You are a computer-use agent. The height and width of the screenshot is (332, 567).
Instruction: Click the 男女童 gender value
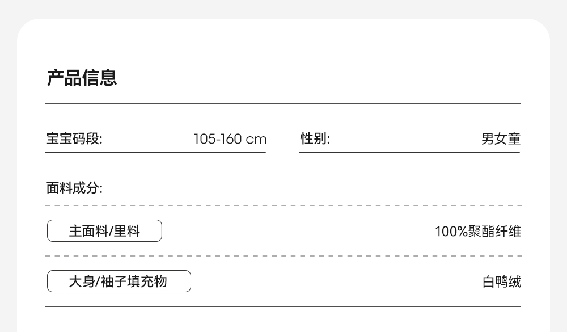[x=501, y=139]
